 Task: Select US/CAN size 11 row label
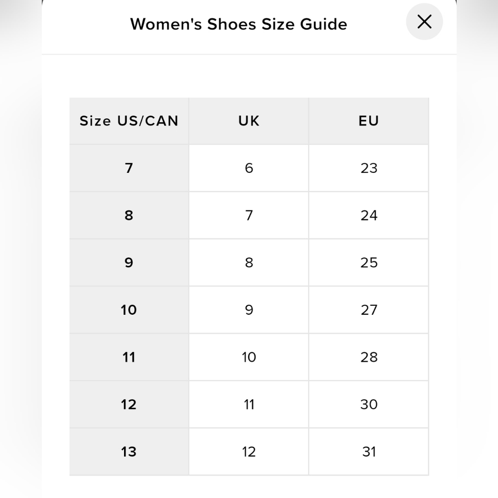pos(129,357)
